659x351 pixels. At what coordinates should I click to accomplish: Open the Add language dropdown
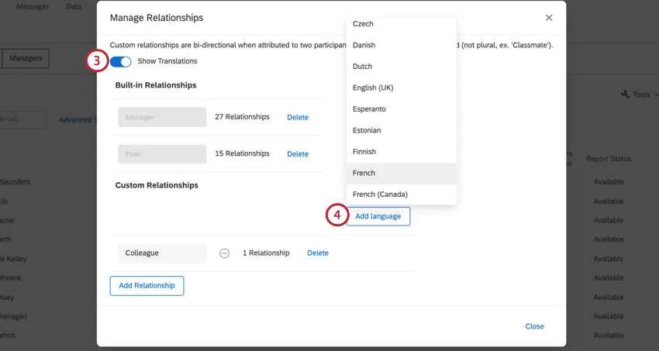(378, 216)
